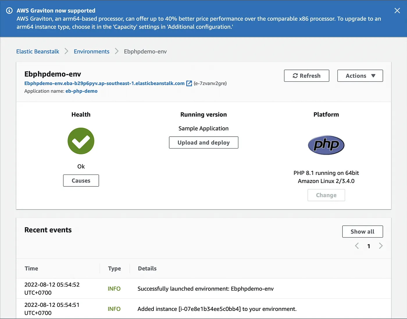Click the 05:54:51 event timestamp
The width and height of the screenshot is (407, 319).
coord(52,309)
